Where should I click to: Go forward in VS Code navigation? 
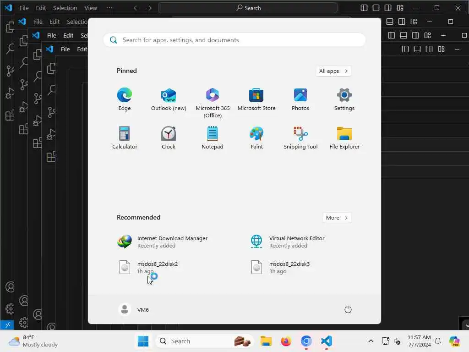[149, 8]
